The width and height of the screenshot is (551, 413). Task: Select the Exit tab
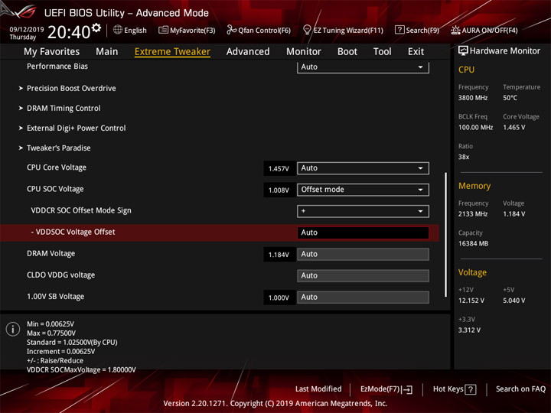[416, 52]
